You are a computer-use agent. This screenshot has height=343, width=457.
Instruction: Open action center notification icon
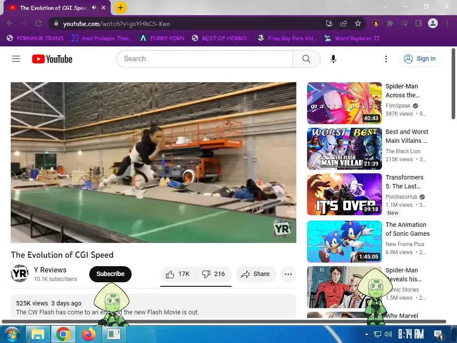(438, 334)
